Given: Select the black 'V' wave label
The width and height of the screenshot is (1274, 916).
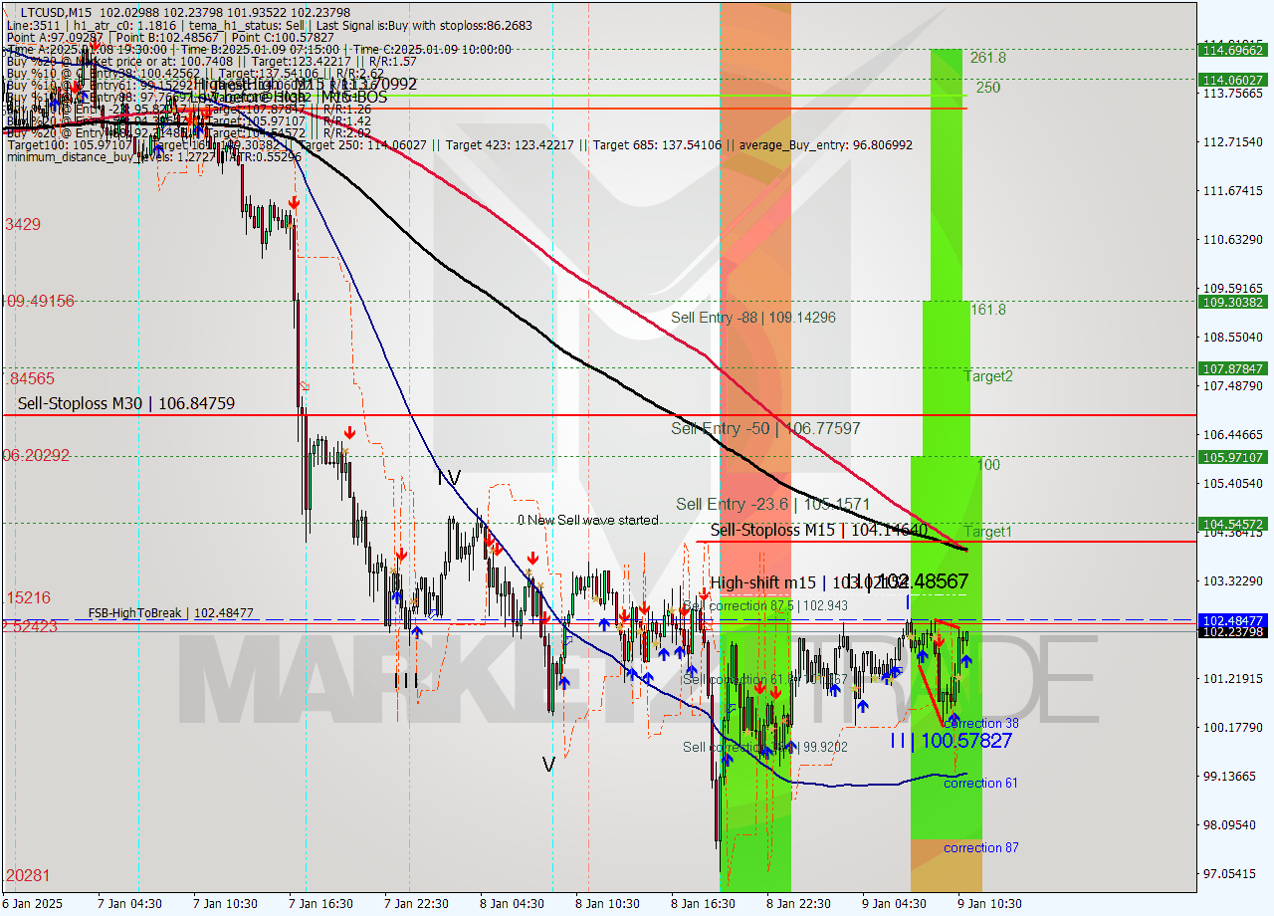Looking at the screenshot, I should [548, 765].
